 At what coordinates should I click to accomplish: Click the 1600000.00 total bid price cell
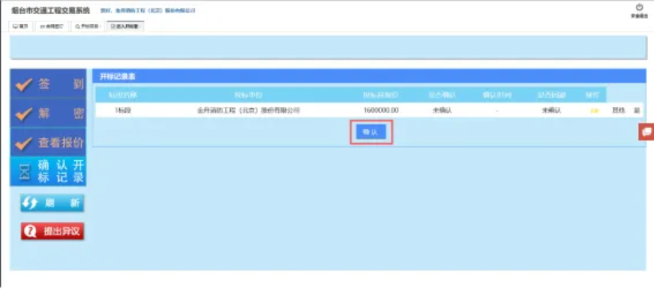(381, 111)
